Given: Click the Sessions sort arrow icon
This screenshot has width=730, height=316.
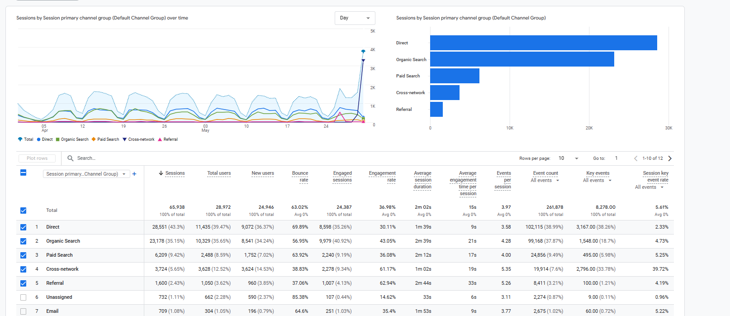Looking at the screenshot, I should [161, 173].
